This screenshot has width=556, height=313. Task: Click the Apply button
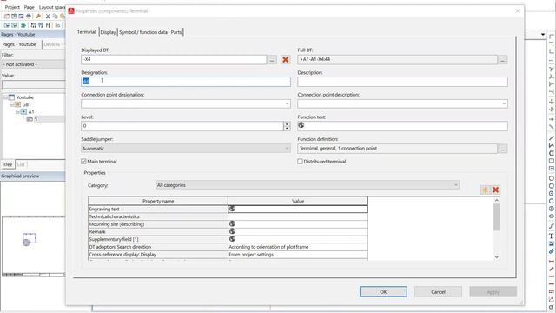tap(493, 292)
